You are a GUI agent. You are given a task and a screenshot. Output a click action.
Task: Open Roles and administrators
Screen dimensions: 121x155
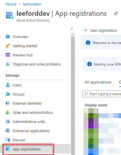pyautogui.click(x=33, y=112)
